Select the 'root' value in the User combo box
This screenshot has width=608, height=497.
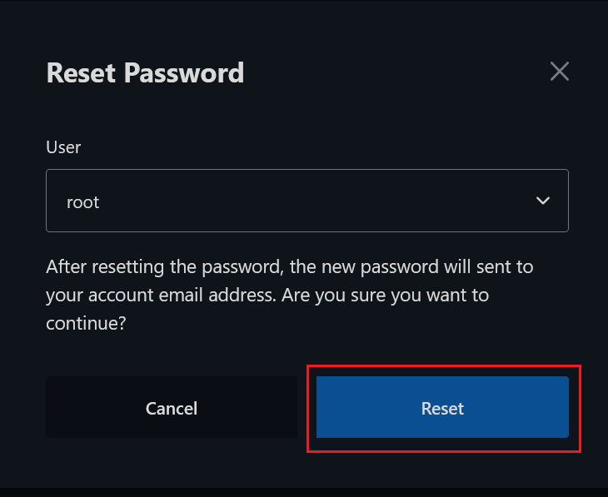(x=83, y=201)
